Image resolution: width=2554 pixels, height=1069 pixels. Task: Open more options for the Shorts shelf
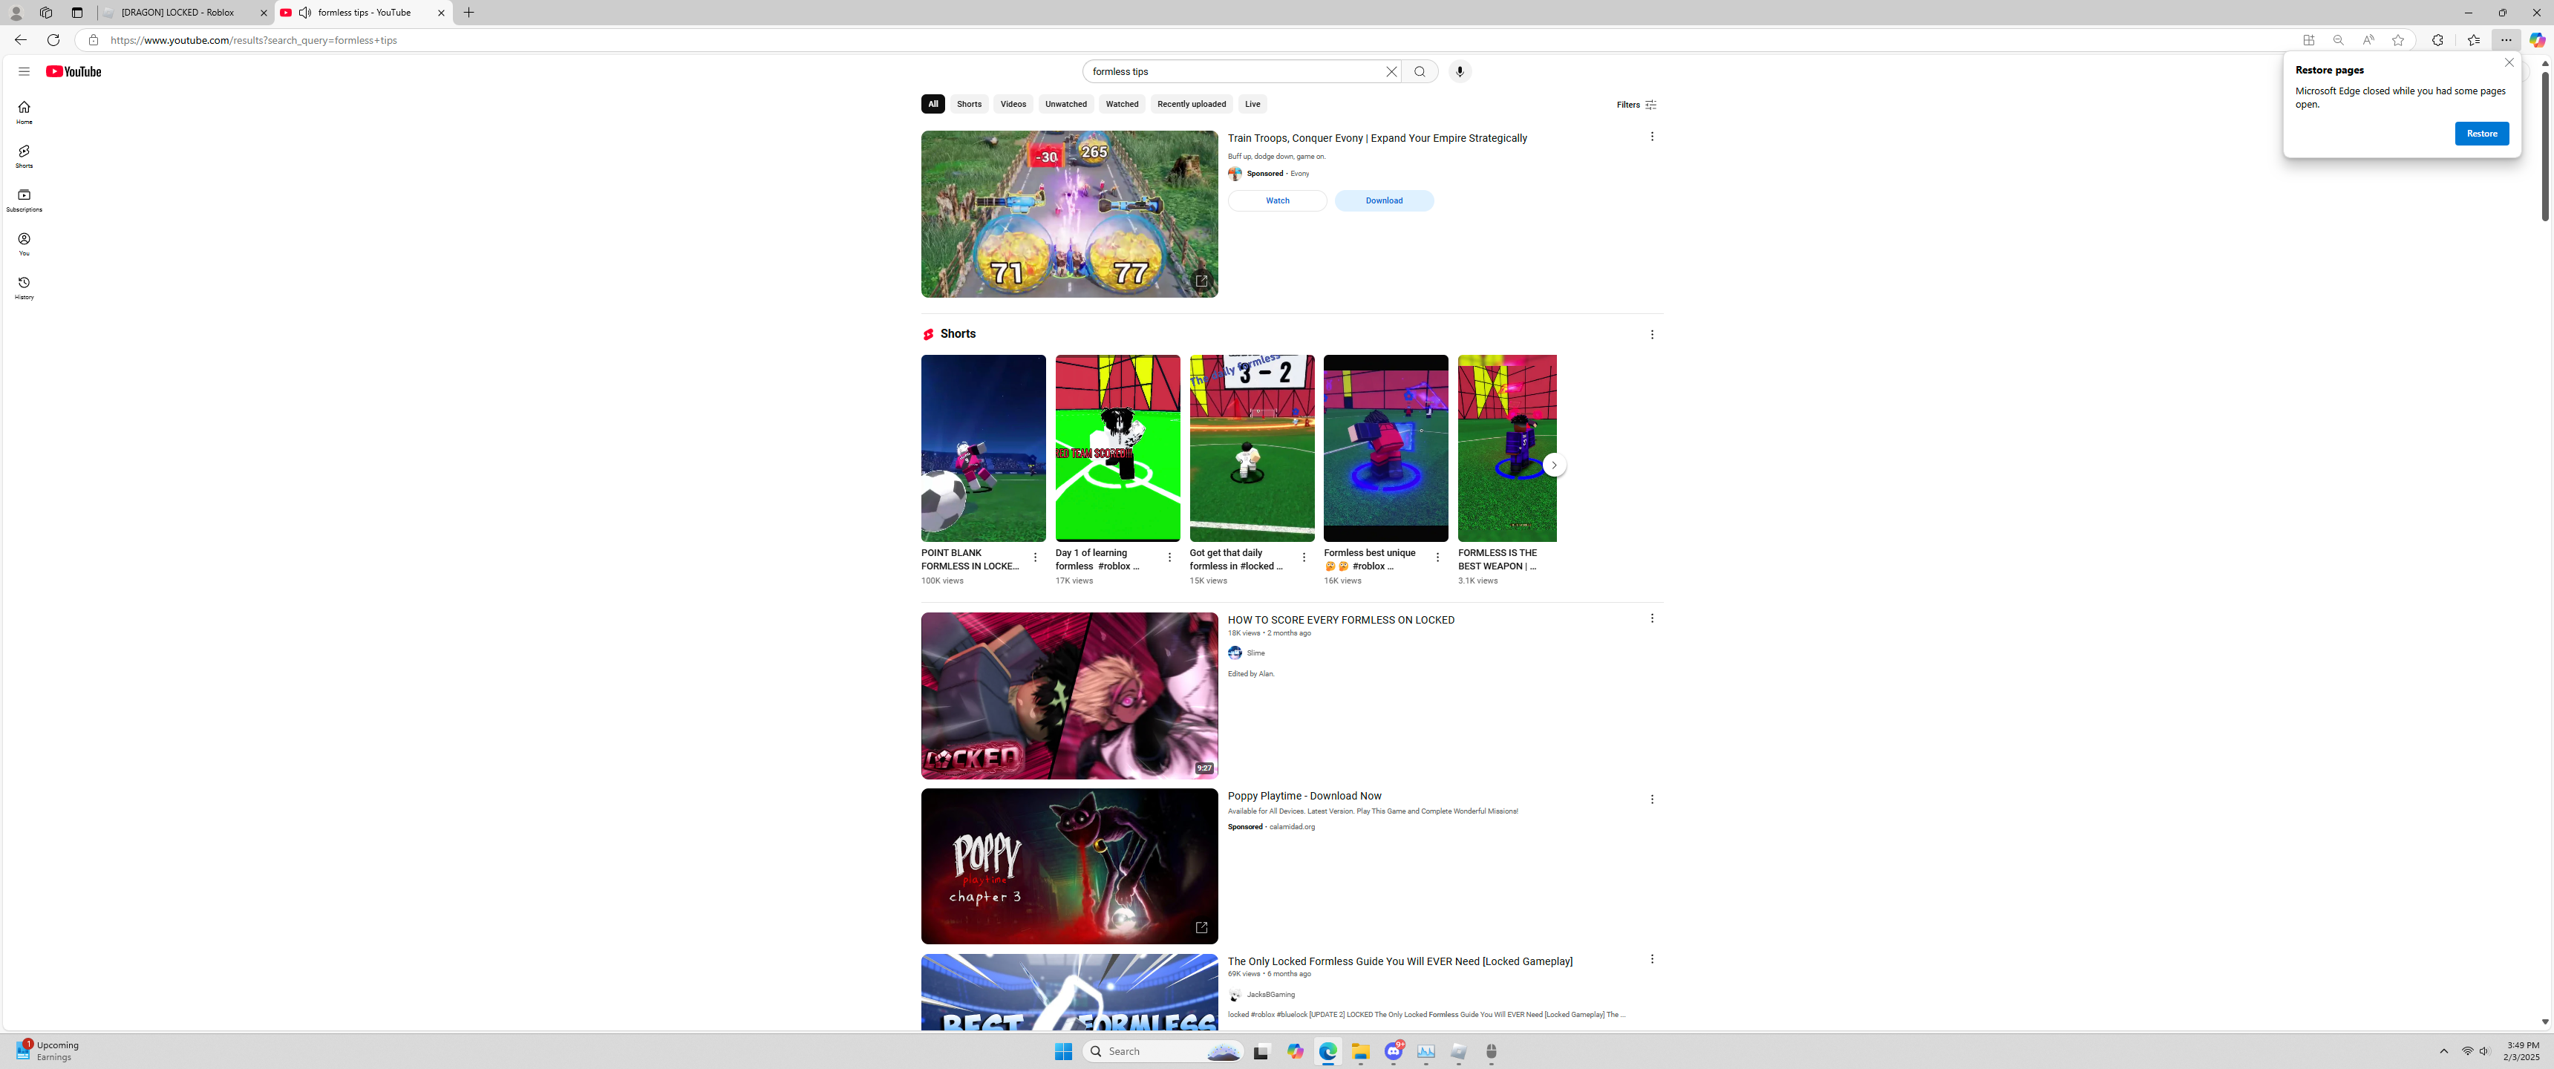tap(1652, 336)
